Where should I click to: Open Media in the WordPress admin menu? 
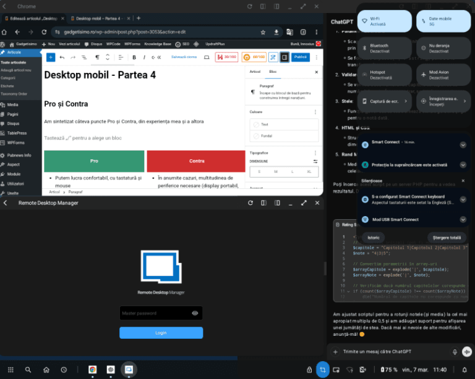pos(13,105)
